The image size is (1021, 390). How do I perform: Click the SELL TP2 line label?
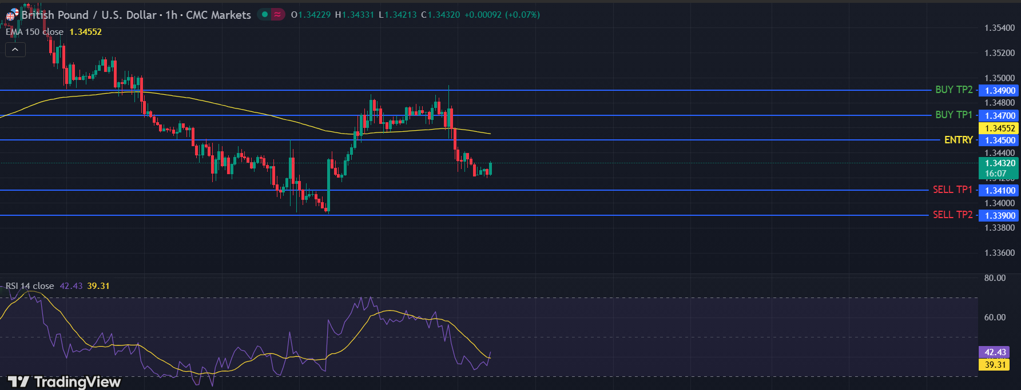coord(952,215)
